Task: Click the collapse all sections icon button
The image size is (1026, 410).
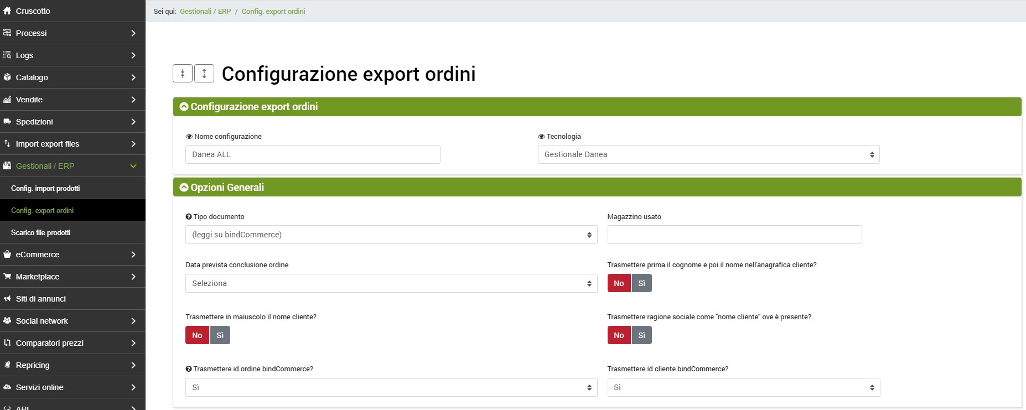Action: click(183, 74)
